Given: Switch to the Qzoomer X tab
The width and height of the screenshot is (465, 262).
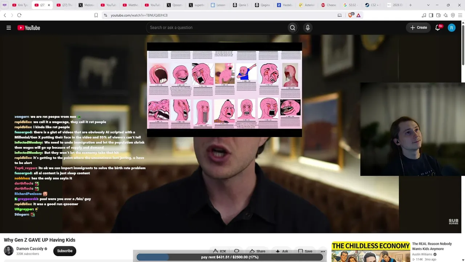Looking at the screenshot, I should pos(174,5).
